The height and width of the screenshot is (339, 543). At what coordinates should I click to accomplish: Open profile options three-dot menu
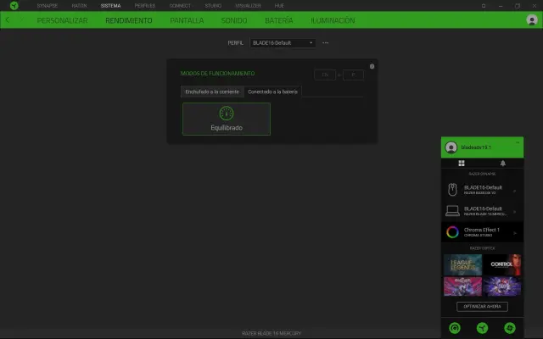pos(325,42)
